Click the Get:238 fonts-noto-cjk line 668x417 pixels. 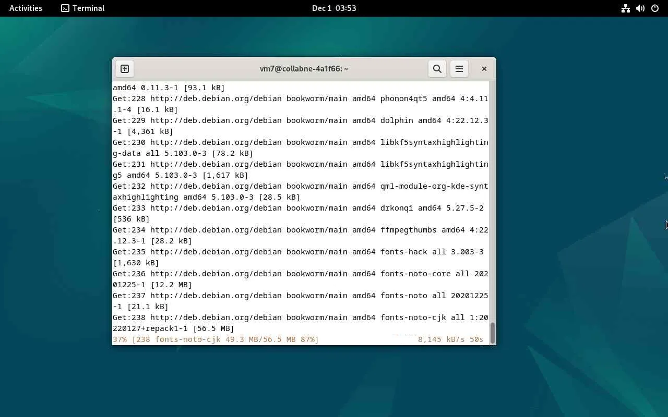click(x=301, y=317)
